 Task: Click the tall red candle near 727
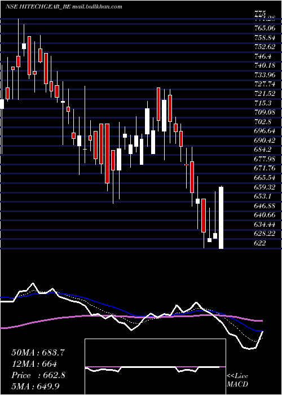158,104
